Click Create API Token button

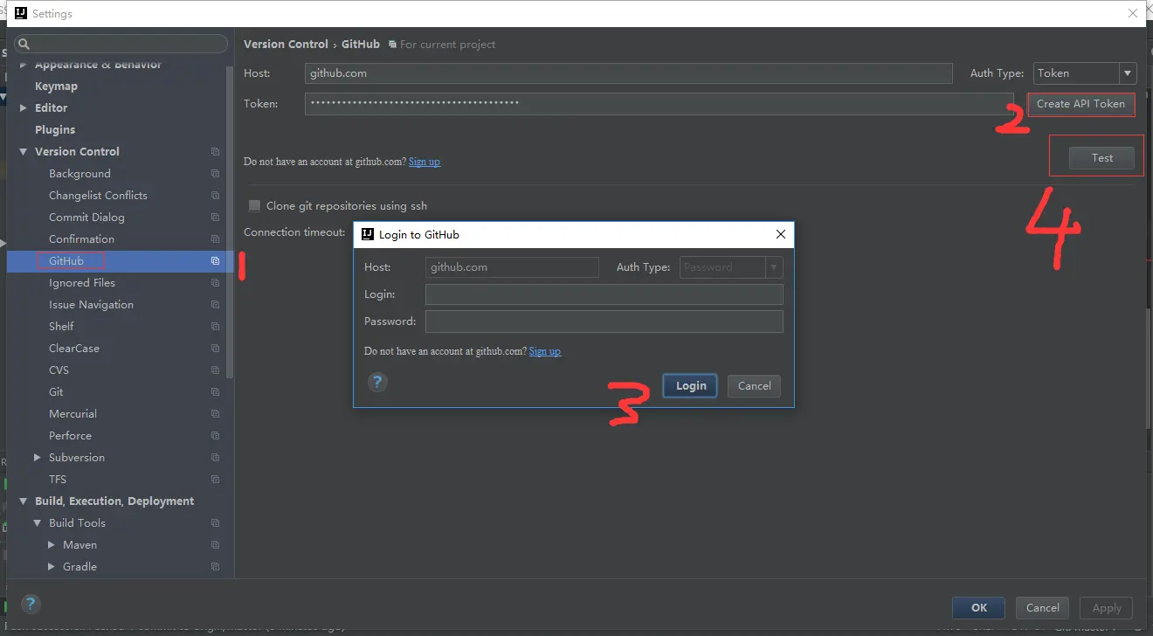coord(1081,104)
